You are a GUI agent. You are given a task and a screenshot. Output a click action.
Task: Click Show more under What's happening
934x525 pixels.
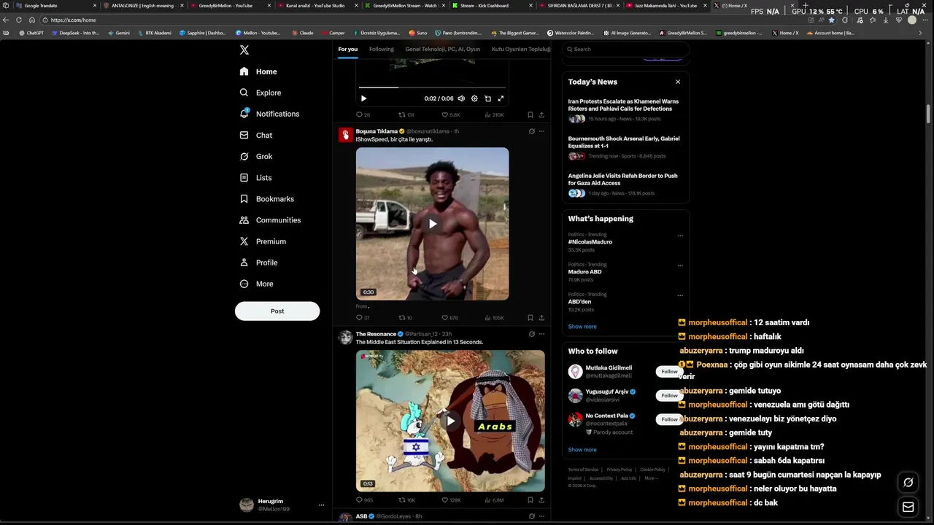[582, 327]
